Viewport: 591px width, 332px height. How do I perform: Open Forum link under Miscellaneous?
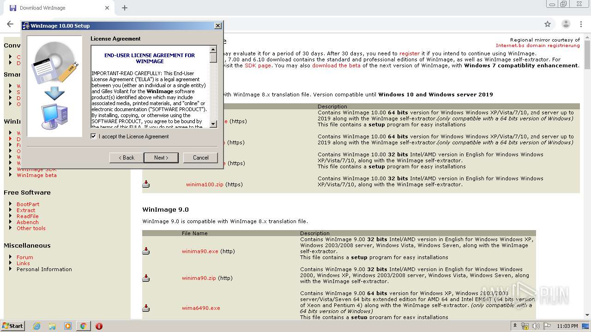pos(25,257)
